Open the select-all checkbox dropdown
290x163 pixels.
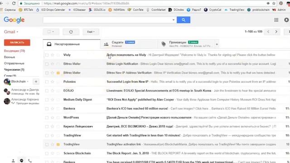(51, 32)
